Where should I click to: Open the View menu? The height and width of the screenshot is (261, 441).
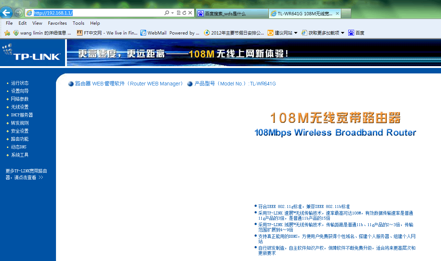[x=37, y=23]
